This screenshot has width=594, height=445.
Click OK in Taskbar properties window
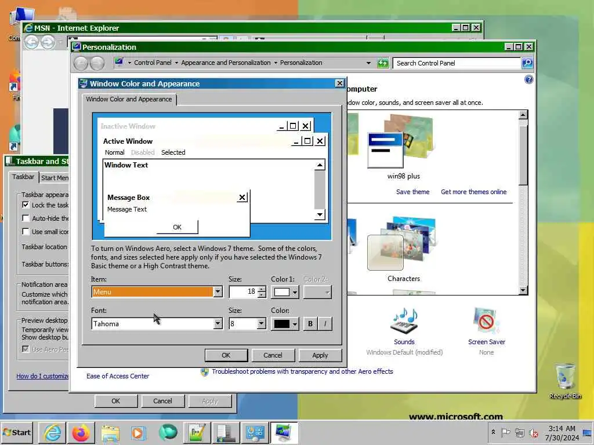(x=116, y=401)
